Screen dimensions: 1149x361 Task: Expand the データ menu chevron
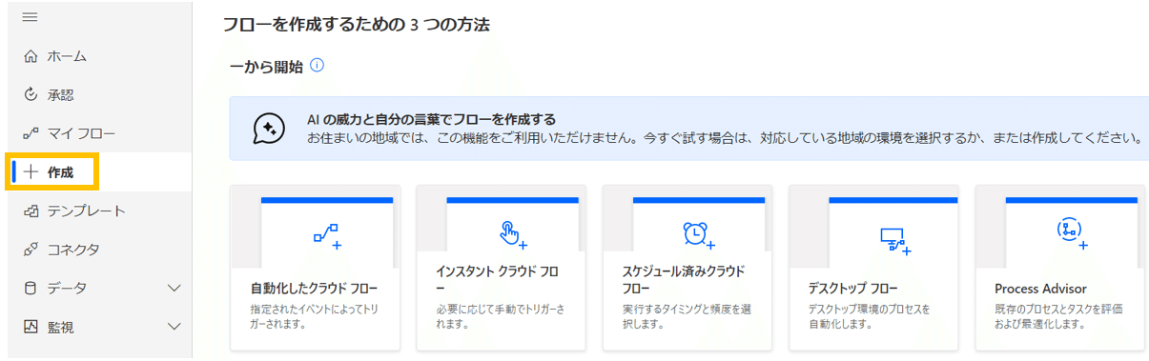point(174,288)
